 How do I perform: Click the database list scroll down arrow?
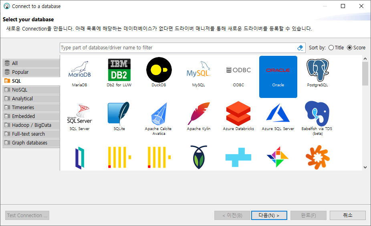click(x=365, y=167)
